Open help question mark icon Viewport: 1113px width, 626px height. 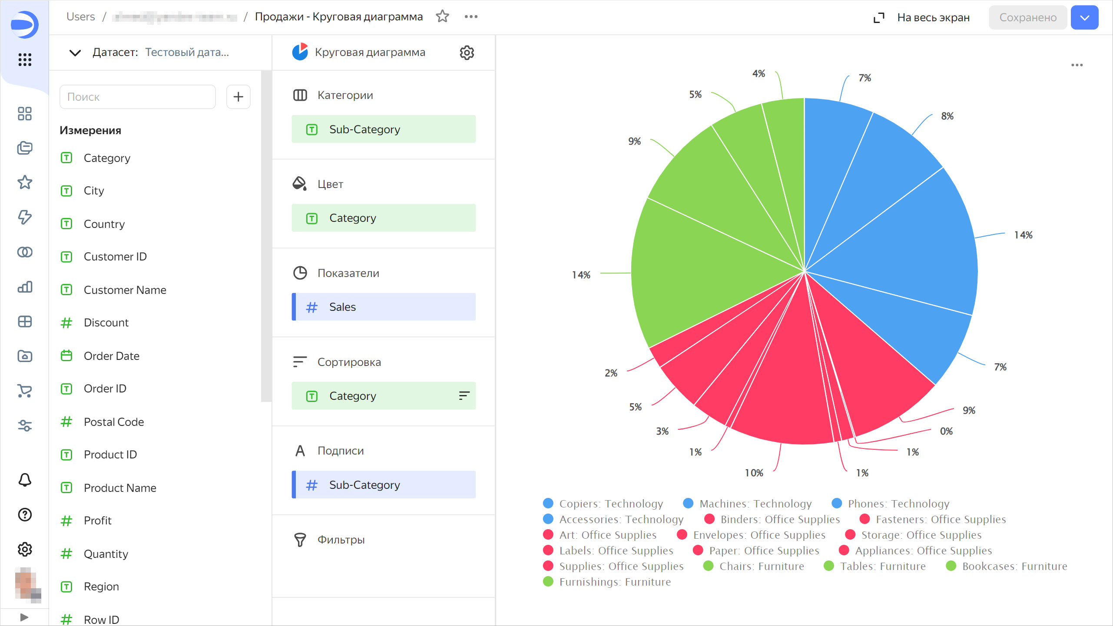[x=25, y=514]
